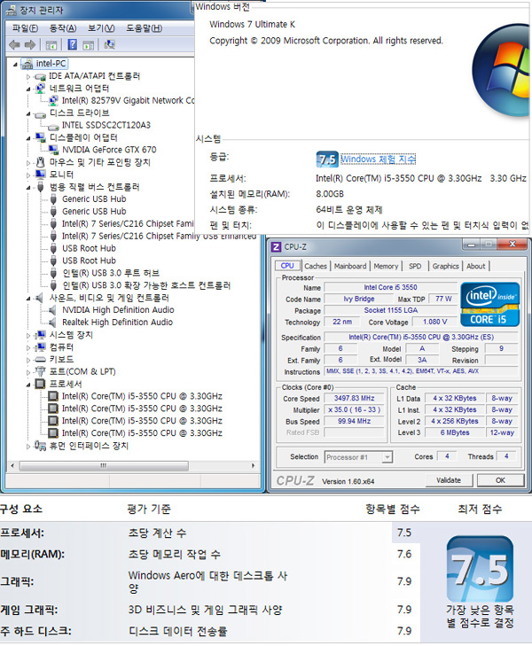Click the Core Speed 3497.83 MHz field
Image resolution: width=532 pixels, height=646 pixels.
click(x=354, y=398)
